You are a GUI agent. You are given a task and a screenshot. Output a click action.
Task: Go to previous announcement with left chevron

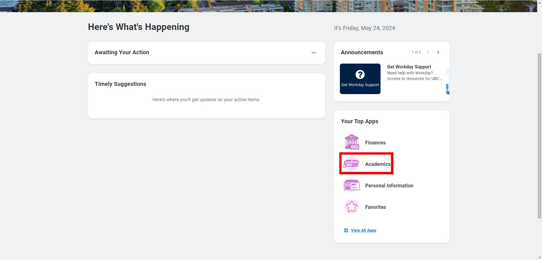pyautogui.click(x=428, y=52)
